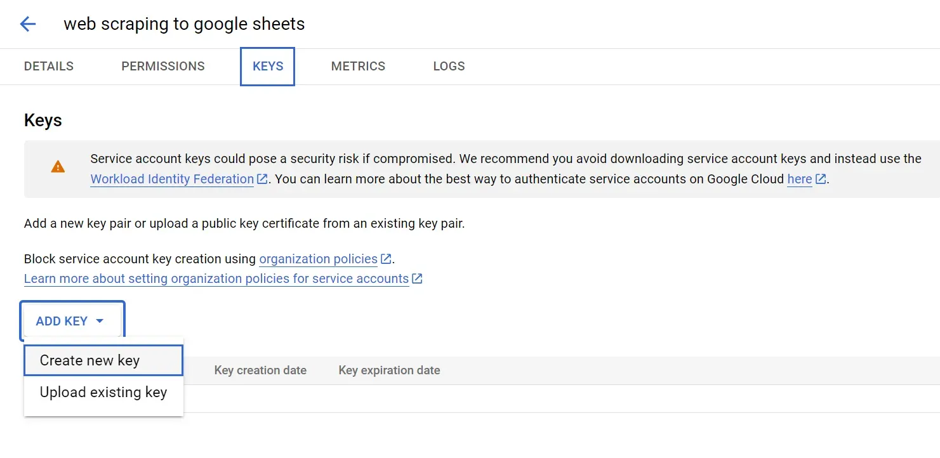View the LOGS tab
Image resolution: width=940 pixels, height=458 pixels.
449,66
